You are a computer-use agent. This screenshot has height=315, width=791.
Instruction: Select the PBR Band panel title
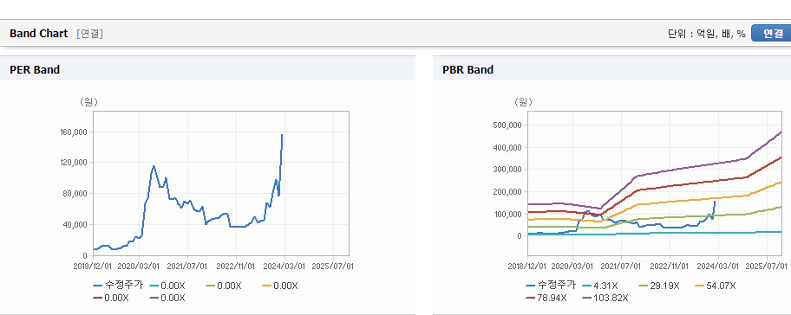click(467, 70)
